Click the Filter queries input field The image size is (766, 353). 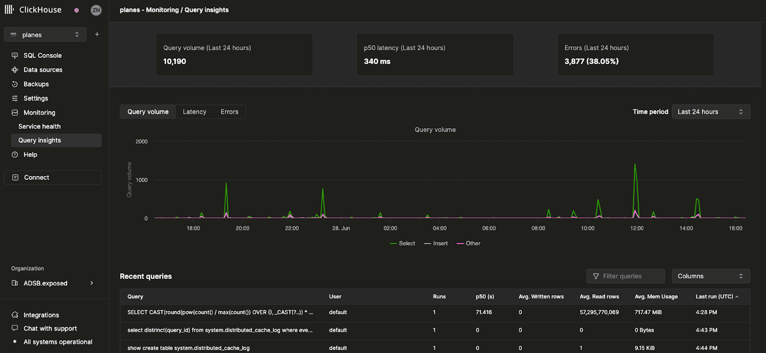[625, 276]
